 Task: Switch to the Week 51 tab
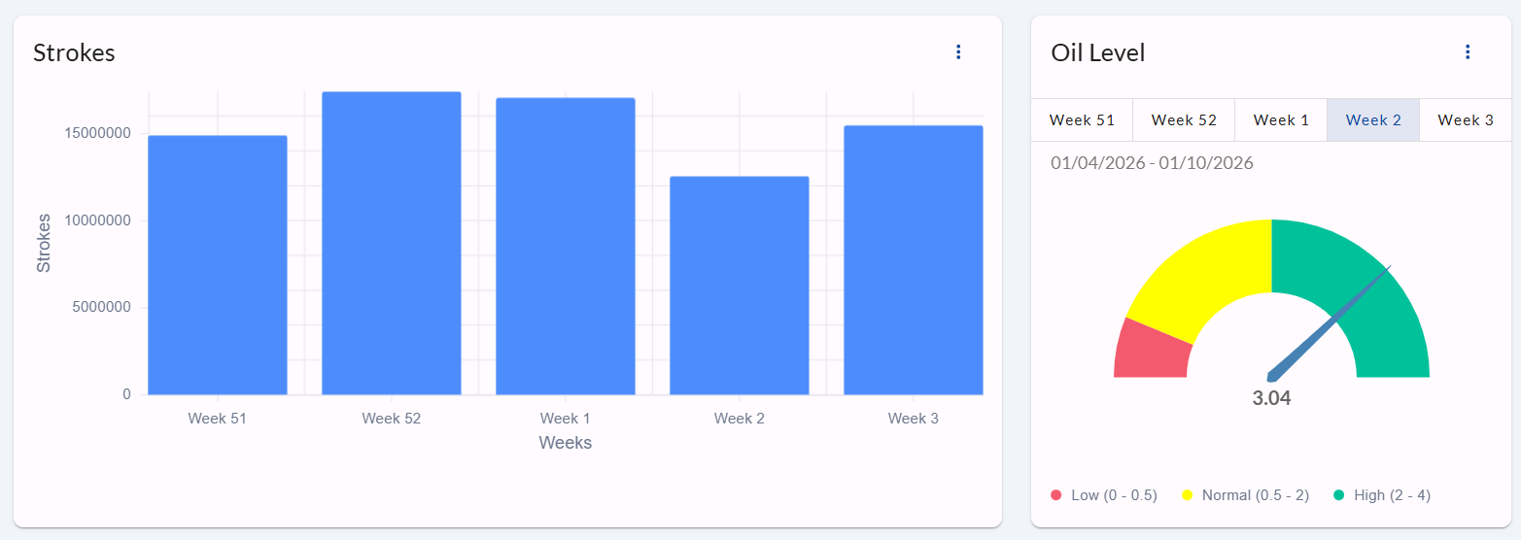1082,120
